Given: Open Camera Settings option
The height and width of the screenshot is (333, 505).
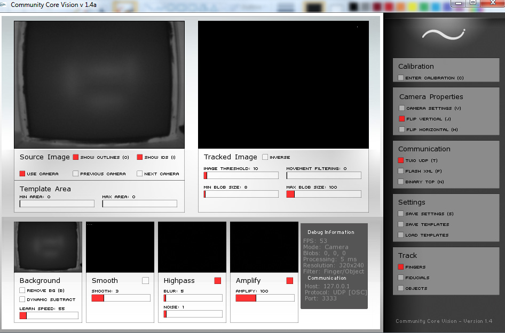Looking at the screenshot, I should 401,108.
